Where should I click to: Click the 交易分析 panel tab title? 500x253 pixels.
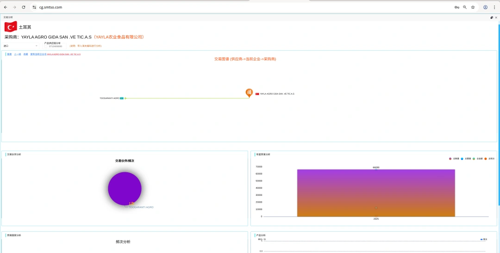[8, 17]
